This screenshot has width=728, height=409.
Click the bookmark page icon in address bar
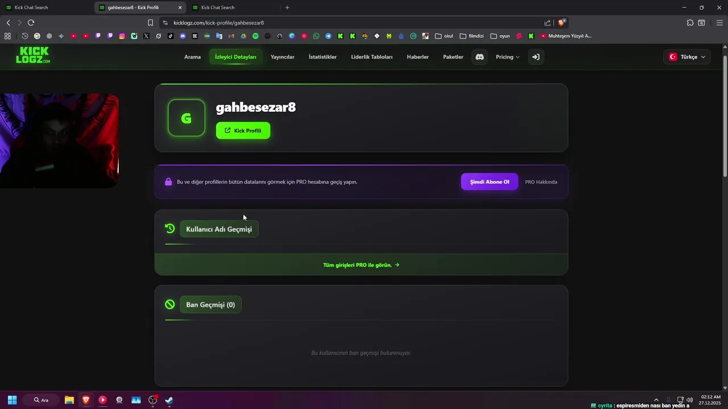pos(150,23)
